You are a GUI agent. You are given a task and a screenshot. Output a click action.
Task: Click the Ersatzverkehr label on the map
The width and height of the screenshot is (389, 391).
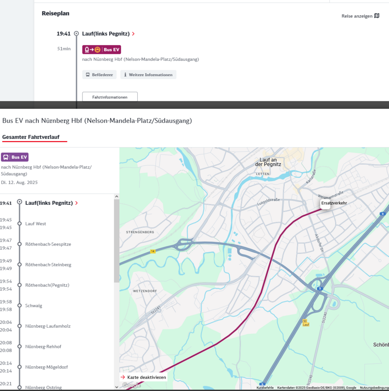click(334, 203)
